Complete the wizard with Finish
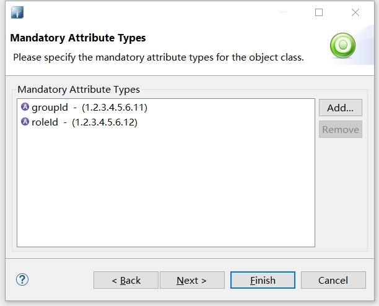Viewport: 379px width, 306px height. [x=263, y=280]
